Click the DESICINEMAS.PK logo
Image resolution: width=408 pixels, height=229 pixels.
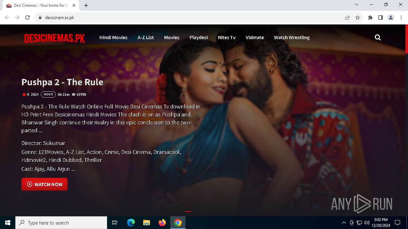55,38
